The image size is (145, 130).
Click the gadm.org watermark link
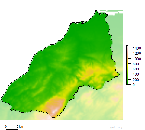click(x=116, y=127)
